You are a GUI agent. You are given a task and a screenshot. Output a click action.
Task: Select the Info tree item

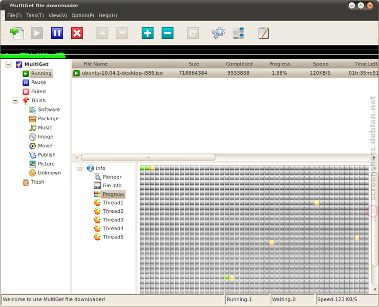100,168
